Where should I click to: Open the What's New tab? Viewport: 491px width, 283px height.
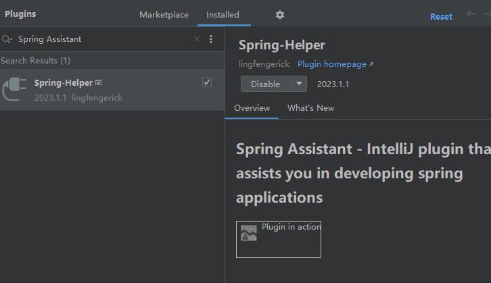[x=310, y=108]
